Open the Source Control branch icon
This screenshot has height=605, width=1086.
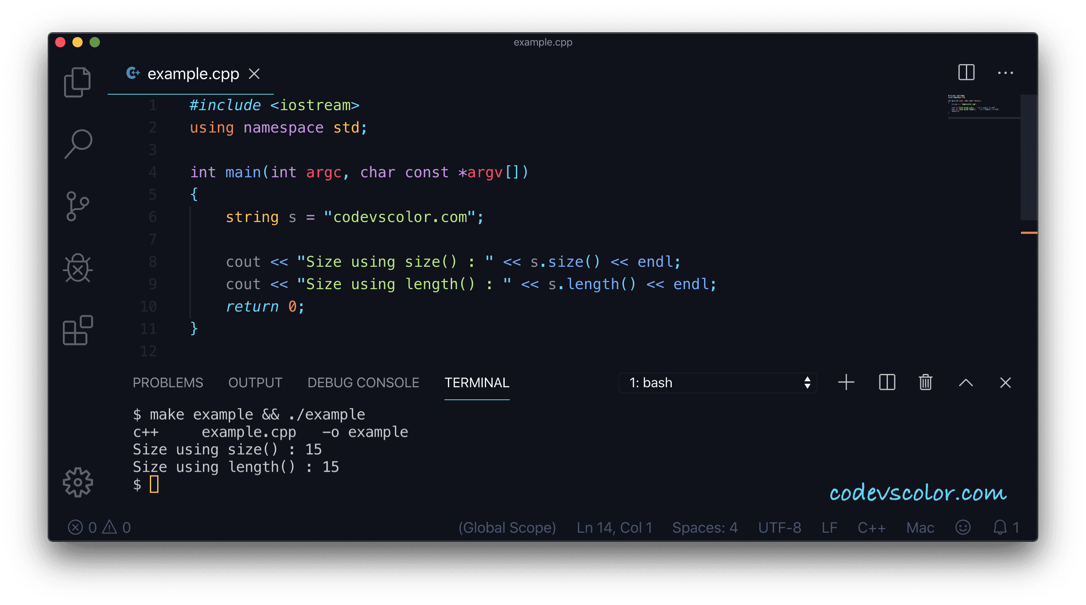click(x=78, y=206)
